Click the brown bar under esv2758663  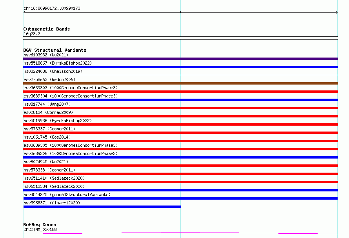click(180, 83)
